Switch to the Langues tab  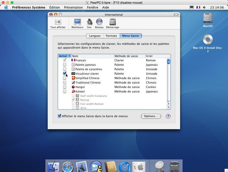point(95,36)
